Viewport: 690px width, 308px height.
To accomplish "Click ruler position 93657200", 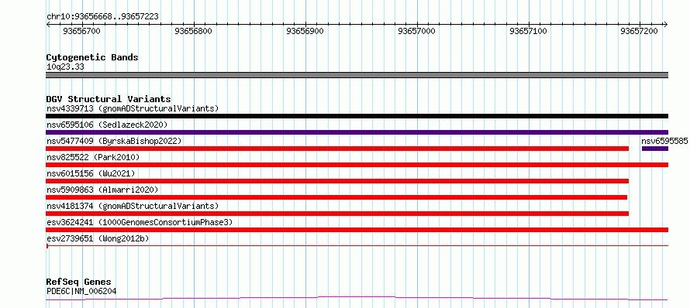I will [639, 31].
